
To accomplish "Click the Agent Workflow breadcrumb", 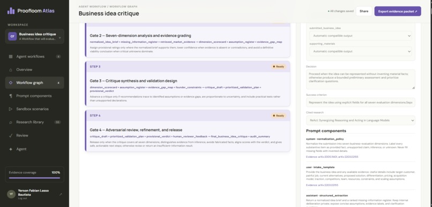I will tap(92, 6).
